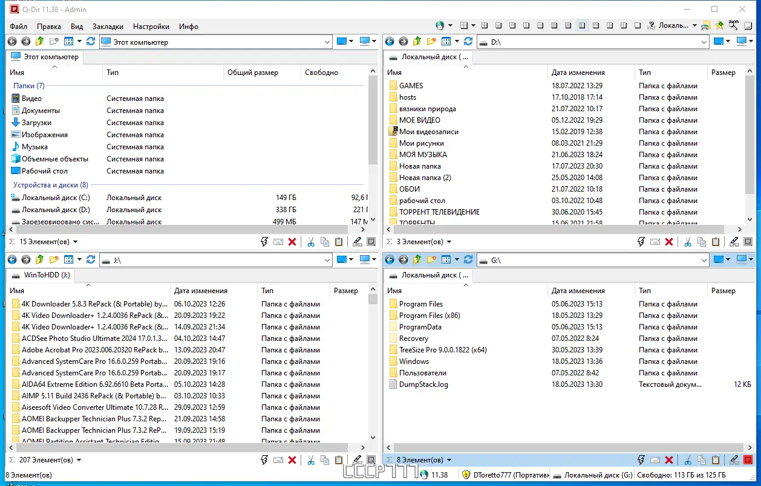Open the Правка menu
The height and width of the screenshot is (486, 761).
(x=48, y=27)
